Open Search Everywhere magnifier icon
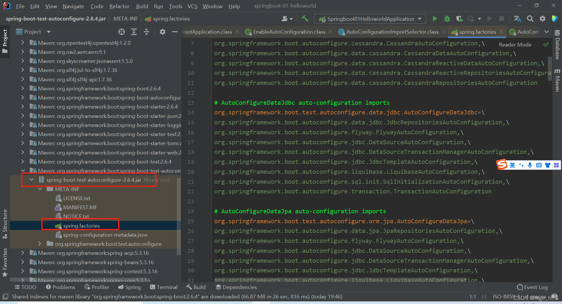This screenshot has height=304, width=562. pos(530,19)
